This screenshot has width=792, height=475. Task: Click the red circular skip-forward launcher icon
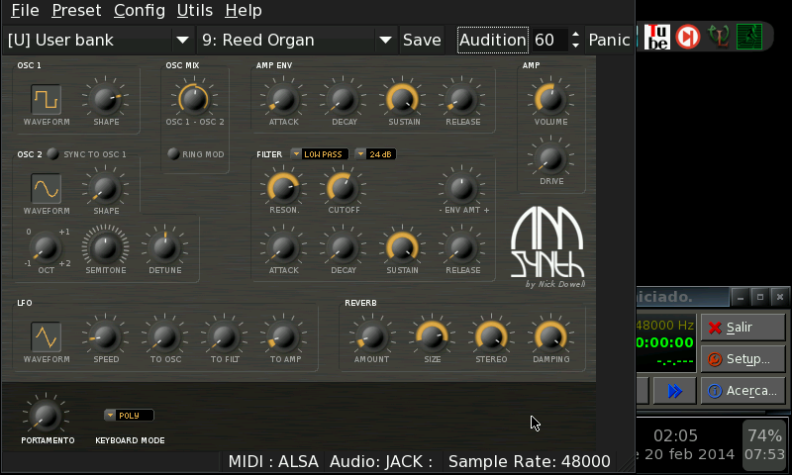(x=687, y=38)
